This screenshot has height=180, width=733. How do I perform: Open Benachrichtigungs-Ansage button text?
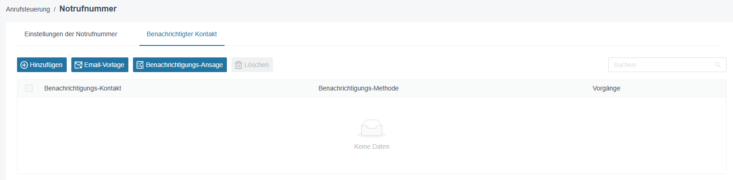184,65
